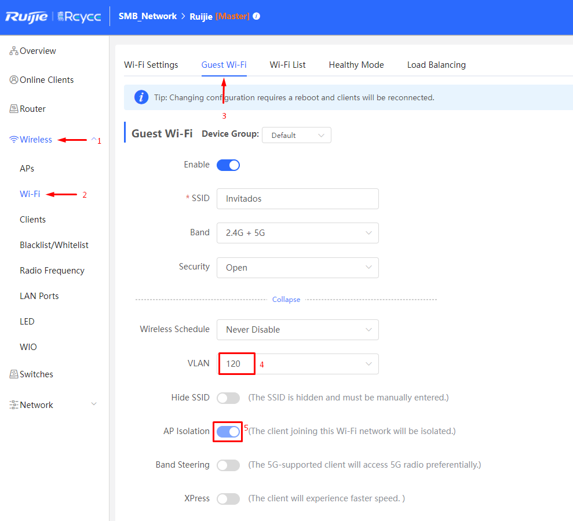This screenshot has height=521, width=573.
Task: Open the Security dropdown set to Open
Action: click(x=297, y=268)
